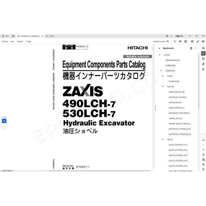Open the SWING DEVICE bookmark

(x=175, y=102)
